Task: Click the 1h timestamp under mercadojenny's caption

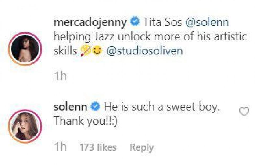Action: pyautogui.click(x=60, y=76)
